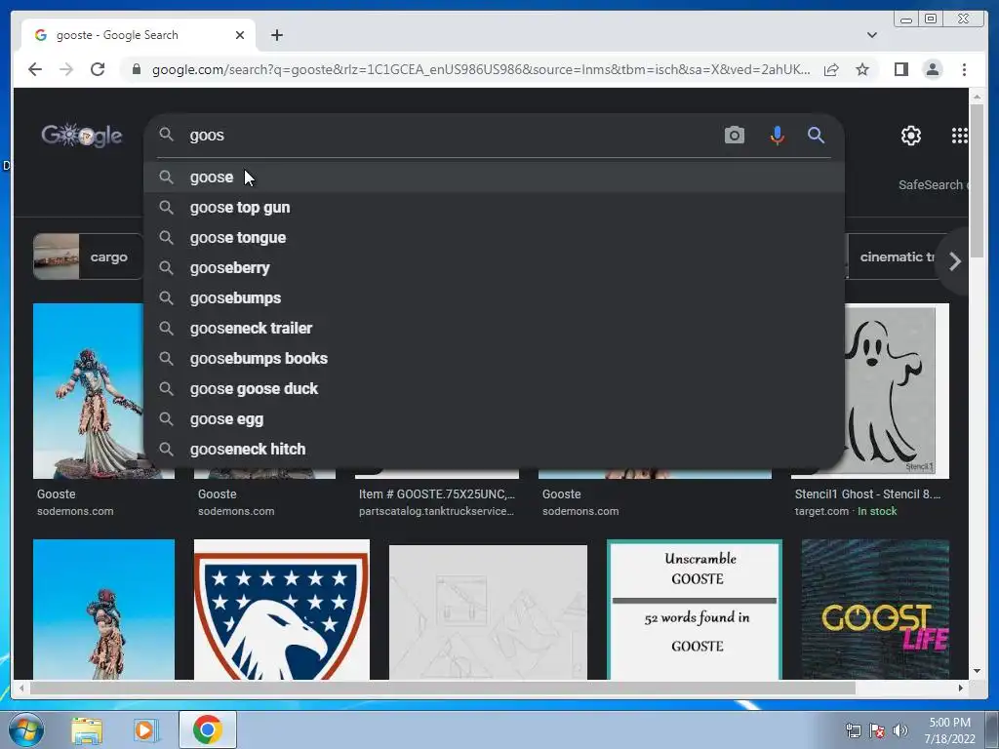
Task: Click the network tray icon
Action: (853, 730)
